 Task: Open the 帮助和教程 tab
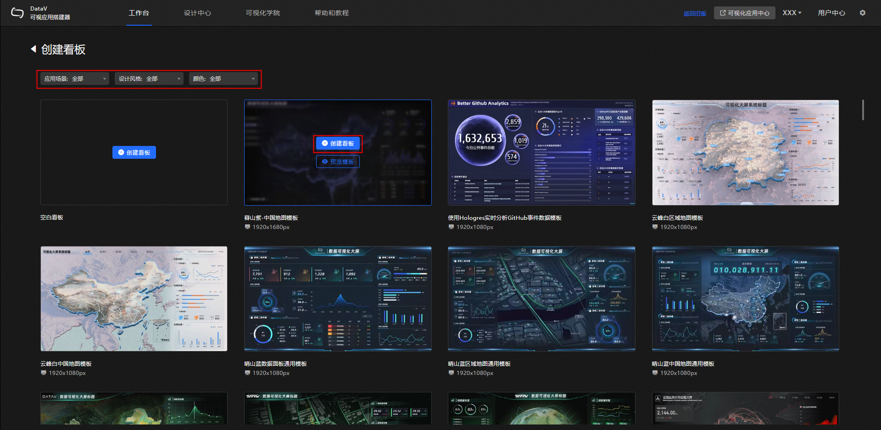331,13
